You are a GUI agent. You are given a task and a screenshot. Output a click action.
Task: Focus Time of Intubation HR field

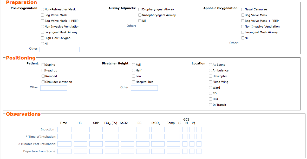pos(81,137)
